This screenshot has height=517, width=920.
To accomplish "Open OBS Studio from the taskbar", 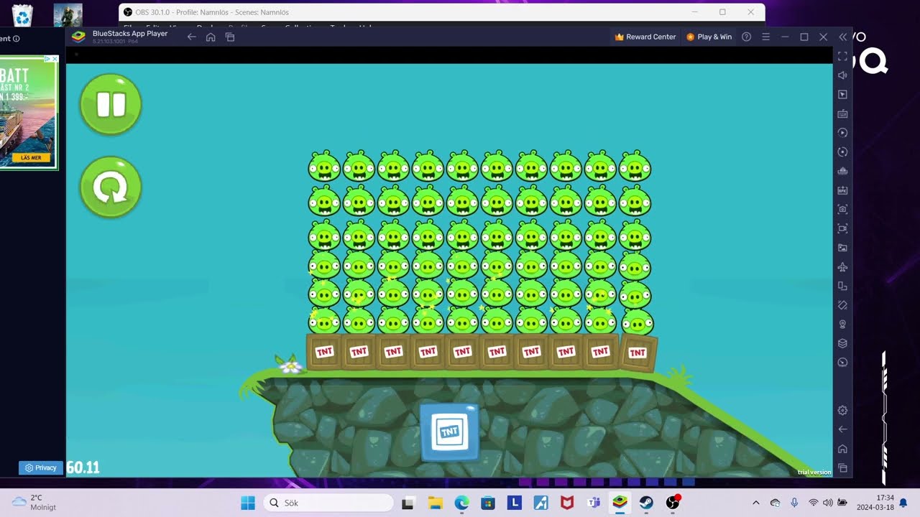I will pos(673,503).
